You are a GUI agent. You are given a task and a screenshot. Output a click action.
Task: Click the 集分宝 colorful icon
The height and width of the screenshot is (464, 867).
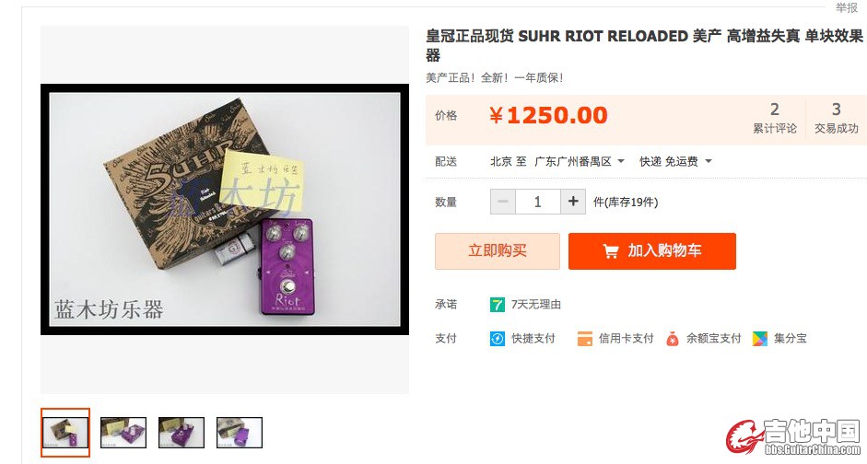tap(760, 339)
